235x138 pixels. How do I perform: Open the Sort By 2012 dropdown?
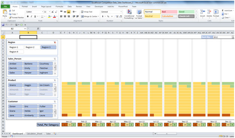(x=233, y=37)
